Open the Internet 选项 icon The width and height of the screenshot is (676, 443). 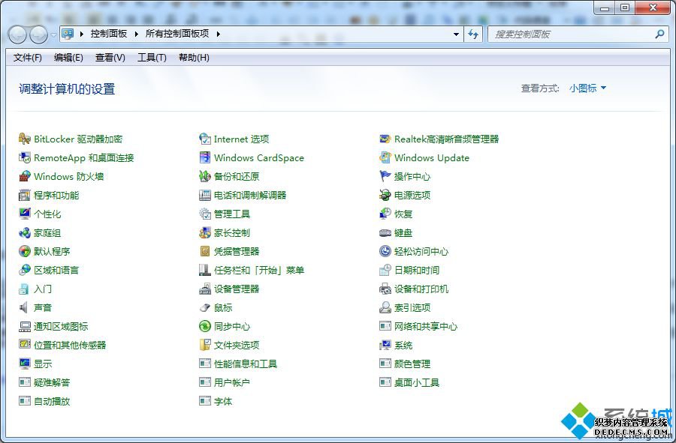(x=205, y=139)
